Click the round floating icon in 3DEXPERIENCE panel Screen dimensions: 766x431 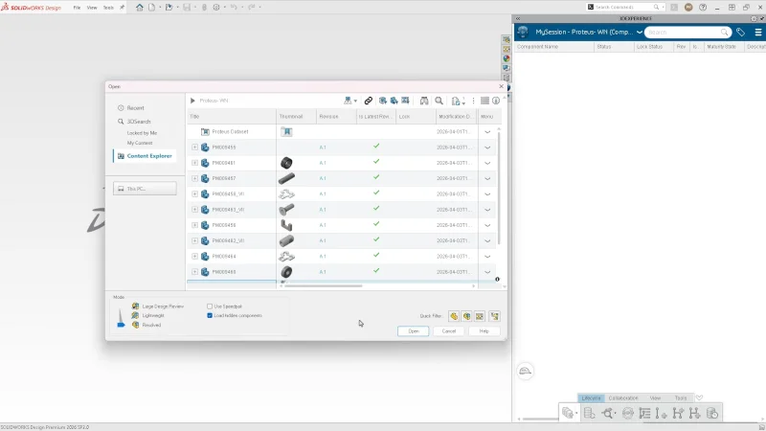(525, 371)
